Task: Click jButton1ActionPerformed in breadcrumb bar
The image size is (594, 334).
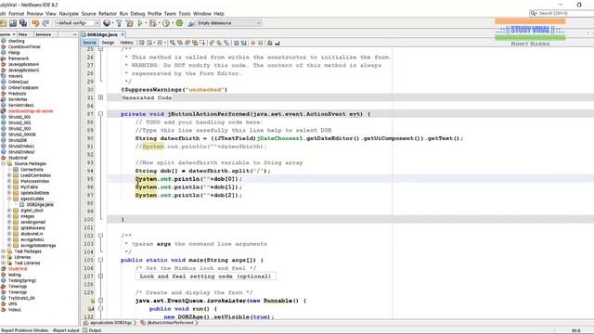Action: point(170,323)
